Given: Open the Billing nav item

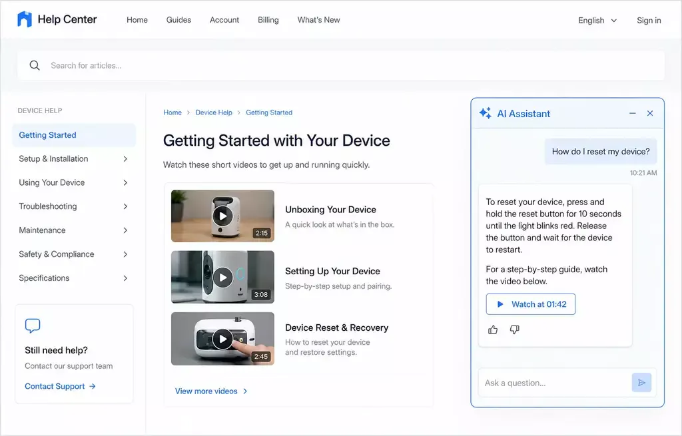Looking at the screenshot, I should pos(268,20).
